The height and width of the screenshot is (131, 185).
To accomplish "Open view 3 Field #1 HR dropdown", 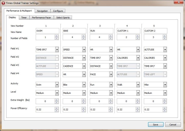I will (111, 50).
